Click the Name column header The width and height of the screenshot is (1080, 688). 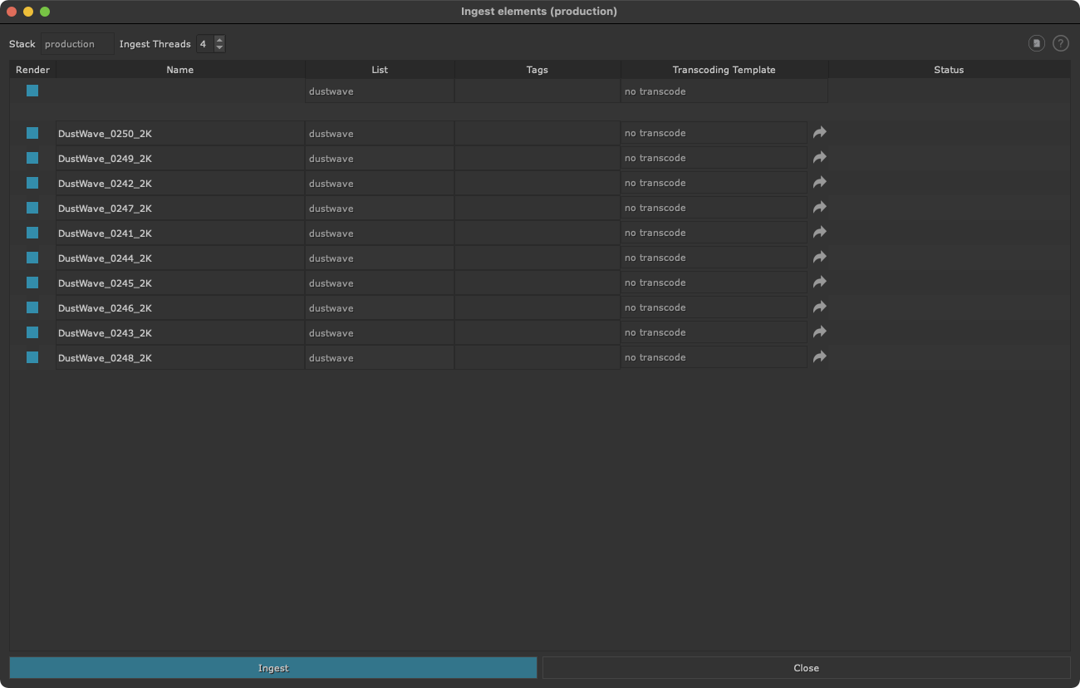(x=179, y=70)
